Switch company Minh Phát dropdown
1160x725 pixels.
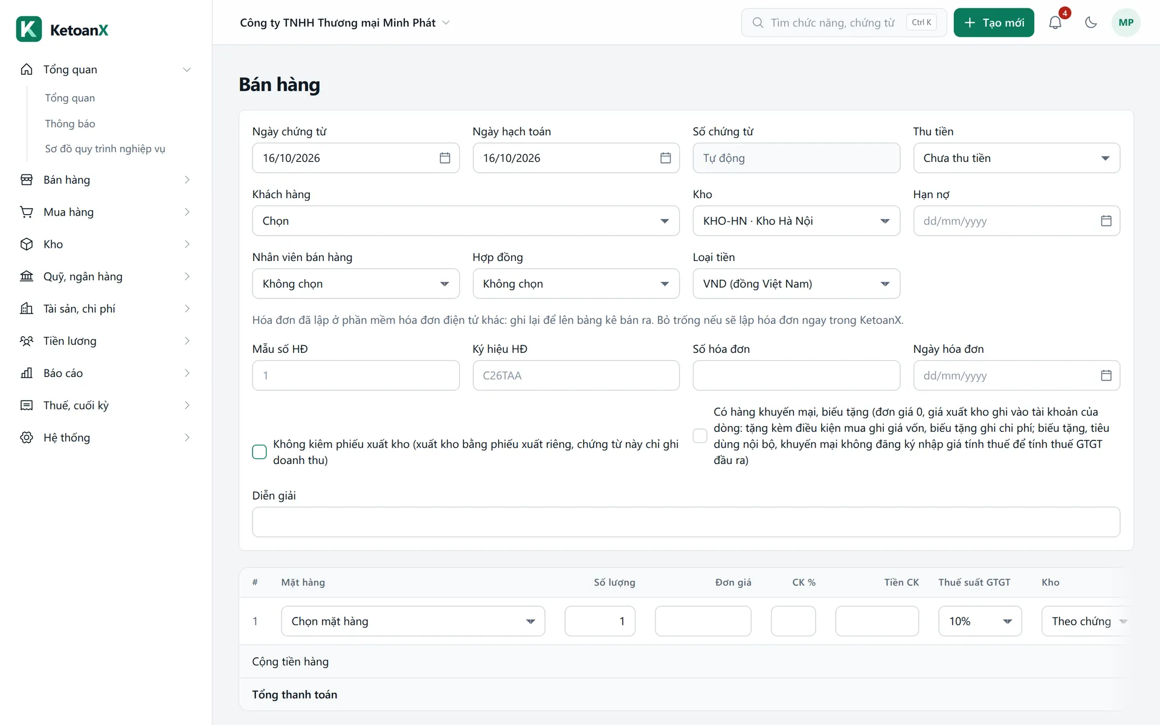[344, 22]
